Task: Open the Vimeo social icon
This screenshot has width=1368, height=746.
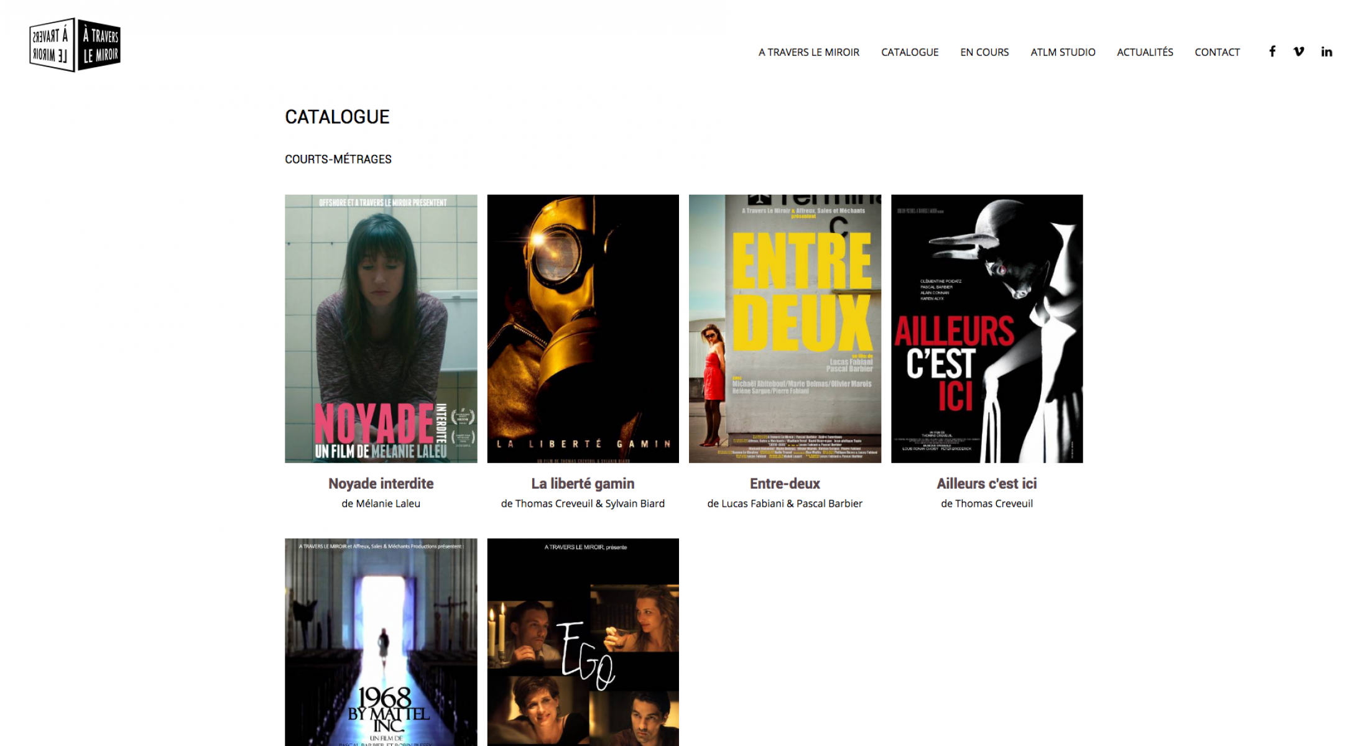Action: point(1299,52)
